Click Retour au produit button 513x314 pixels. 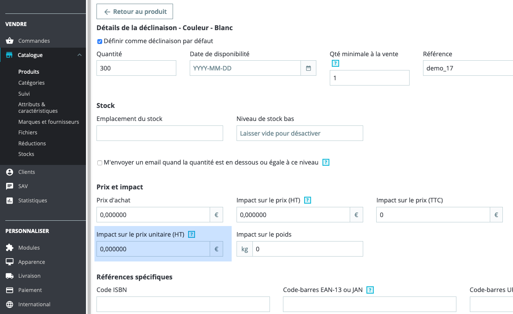pyautogui.click(x=135, y=11)
